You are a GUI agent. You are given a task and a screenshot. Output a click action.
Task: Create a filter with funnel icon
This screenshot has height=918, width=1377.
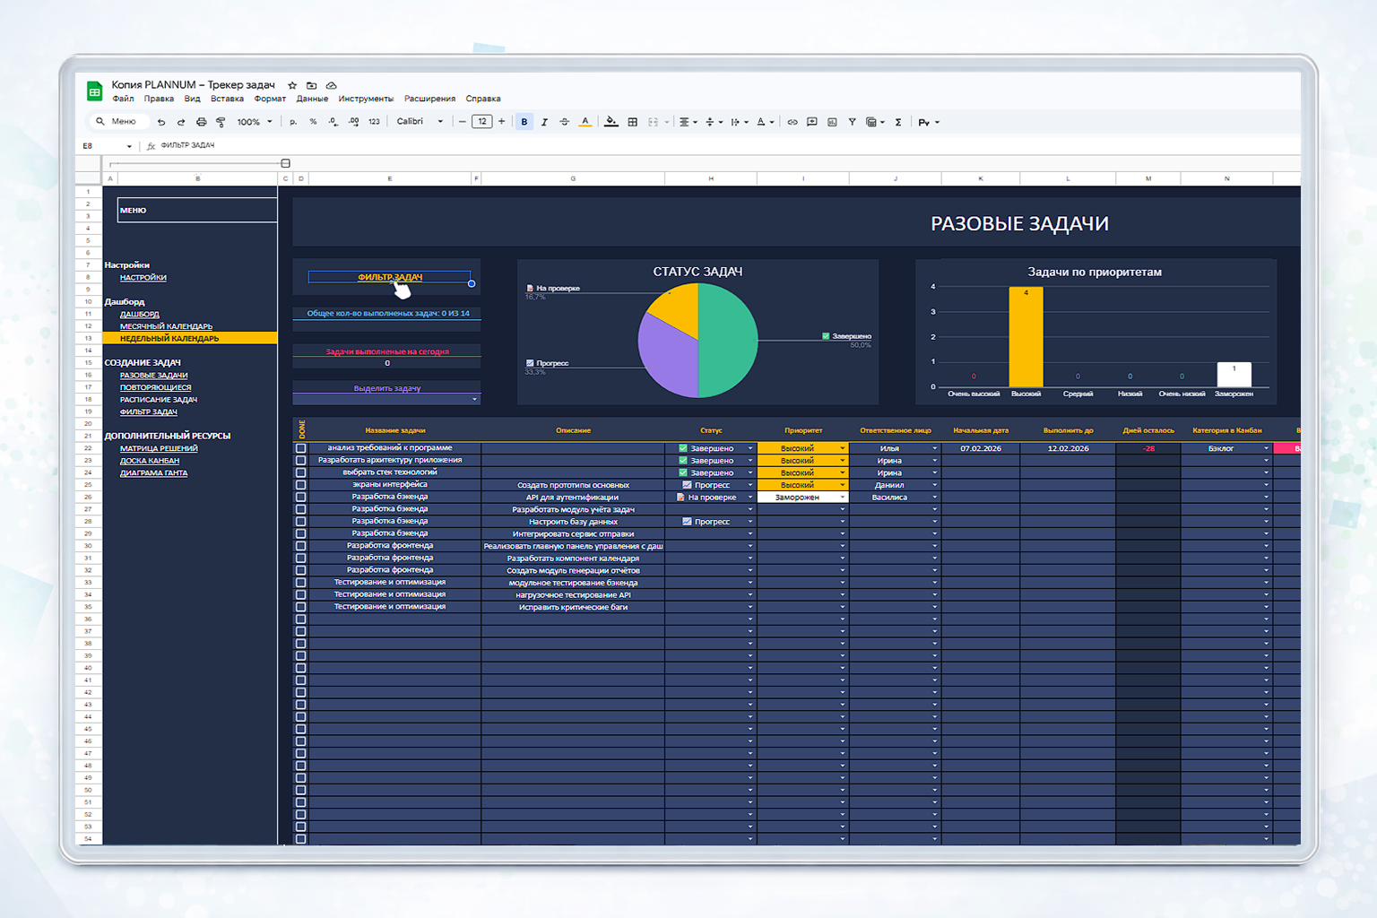point(852,122)
